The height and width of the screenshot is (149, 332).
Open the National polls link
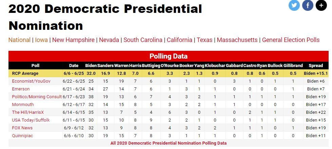19,40
